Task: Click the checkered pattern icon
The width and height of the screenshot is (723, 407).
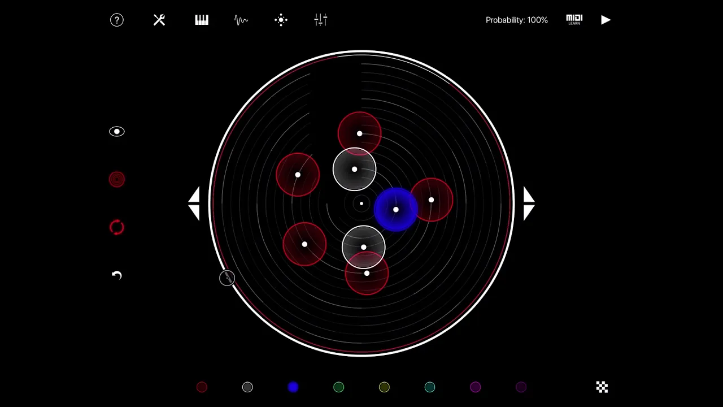Action: pos(602,387)
